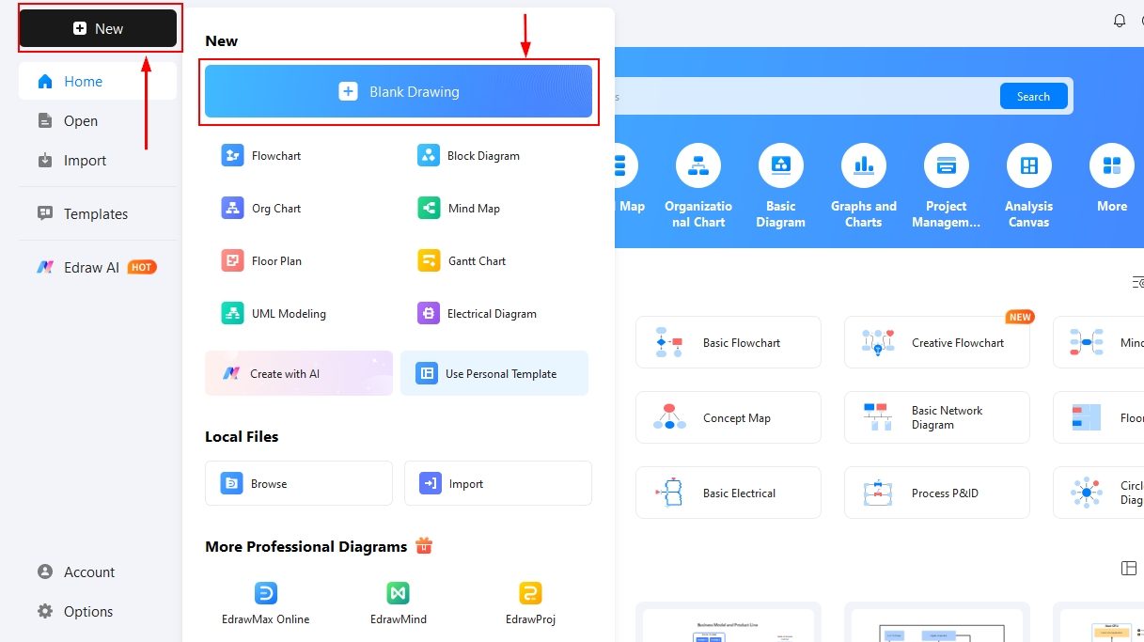Image resolution: width=1144 pixels, height=642 pixels.
Task: Open Basic Flowchart template
Action: tap(729, 342)
